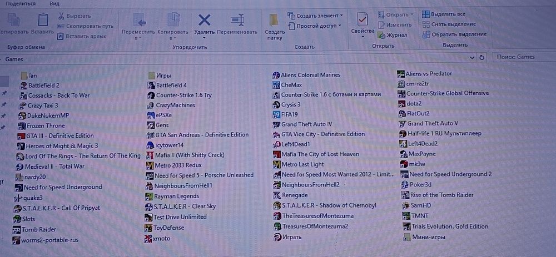The image size is (556, 257).
Task: Select the xmoto shortcut icon
Action: click(x=148, y=239)
